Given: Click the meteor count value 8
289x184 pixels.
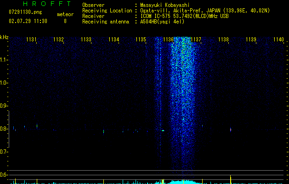Looking at the screenshot, I should coord(65,21).
